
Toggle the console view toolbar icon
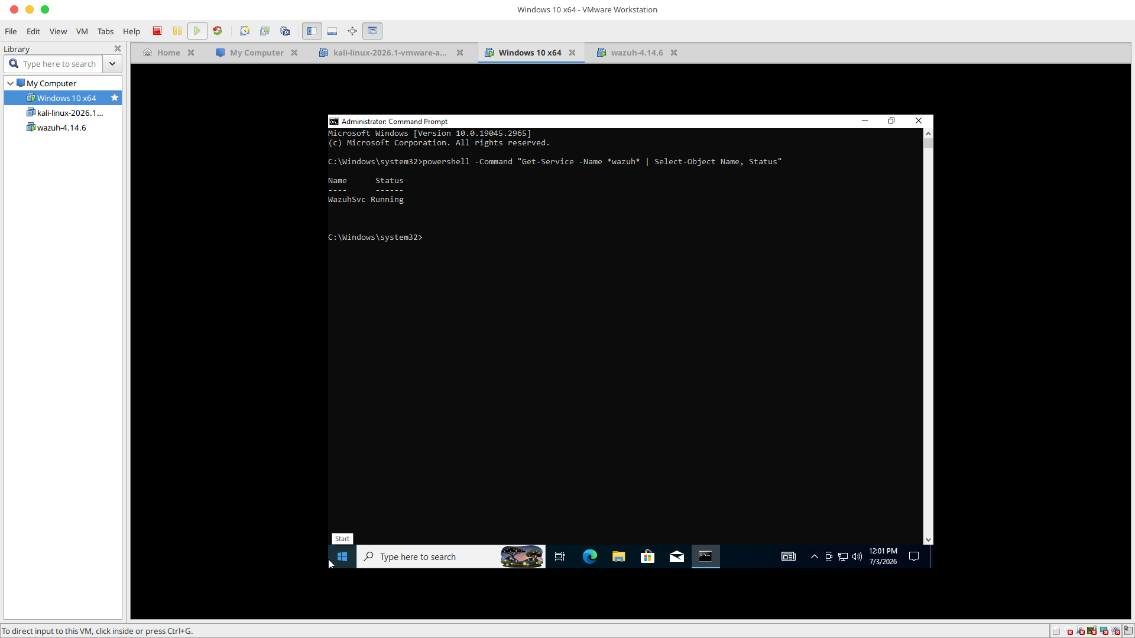[x=372, y=31]
